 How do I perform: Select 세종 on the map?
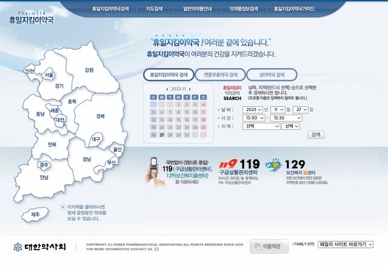[55, 110]
